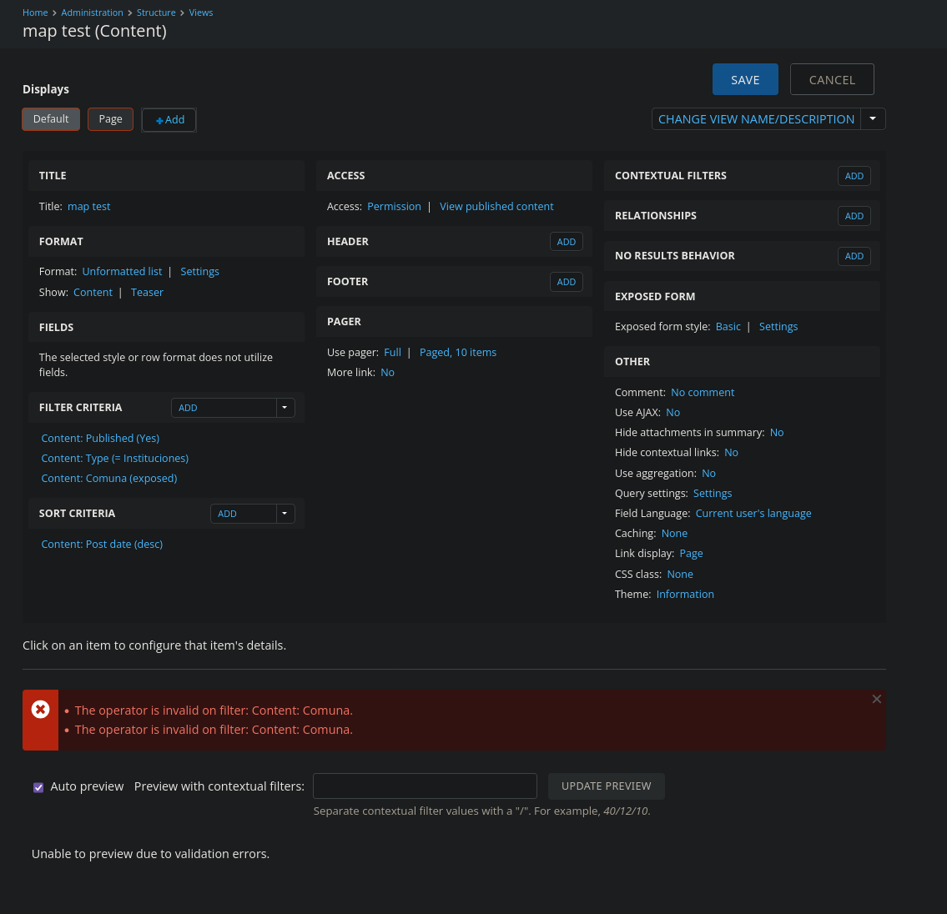
Task: Open the Paged, 10 items pager settings
Action: click(457, 353)
